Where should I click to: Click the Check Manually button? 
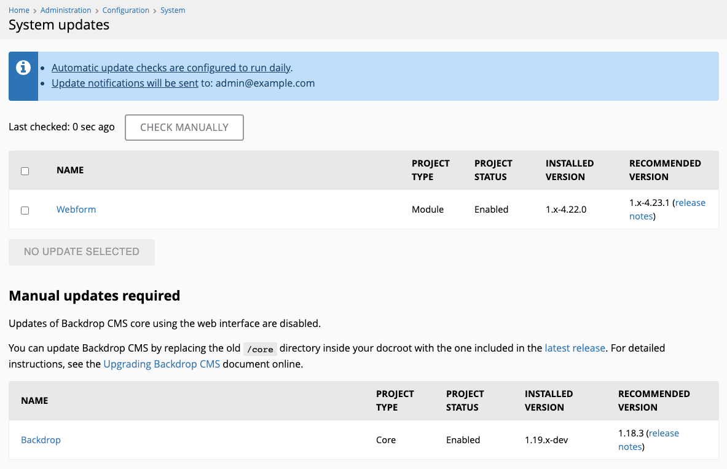(184, 128)
